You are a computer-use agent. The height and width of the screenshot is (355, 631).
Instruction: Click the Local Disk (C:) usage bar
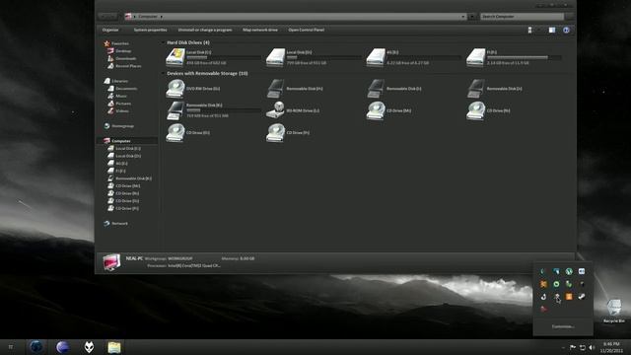[x=223, y=57]
